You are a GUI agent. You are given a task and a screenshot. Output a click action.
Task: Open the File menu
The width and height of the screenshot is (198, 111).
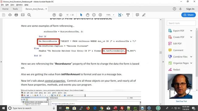pyautogui.click(x=2, y=5)
